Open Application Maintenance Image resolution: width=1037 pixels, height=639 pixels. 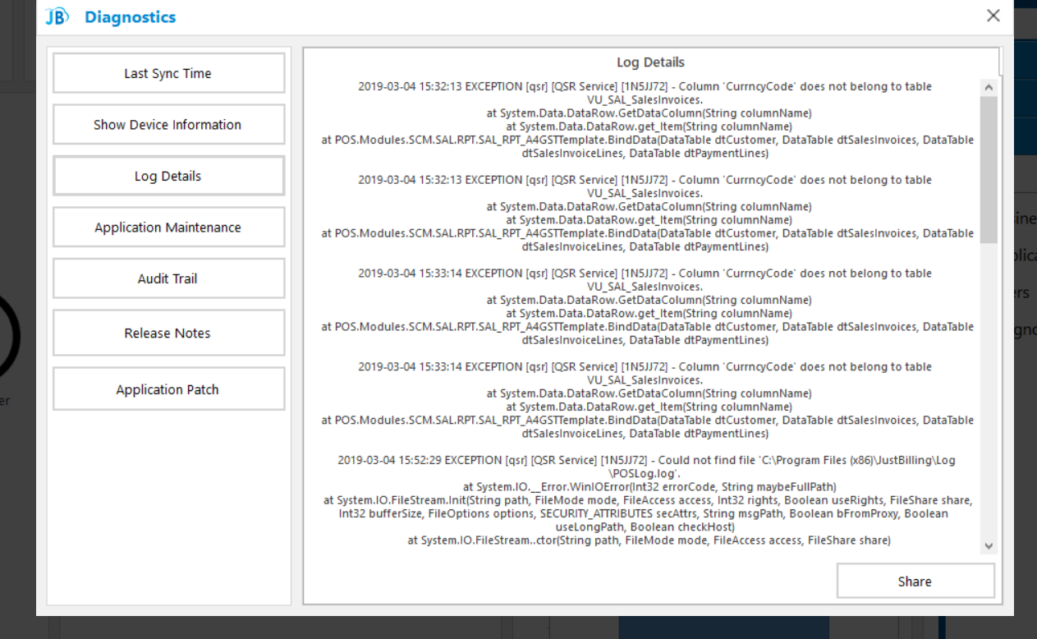point(169,228)
